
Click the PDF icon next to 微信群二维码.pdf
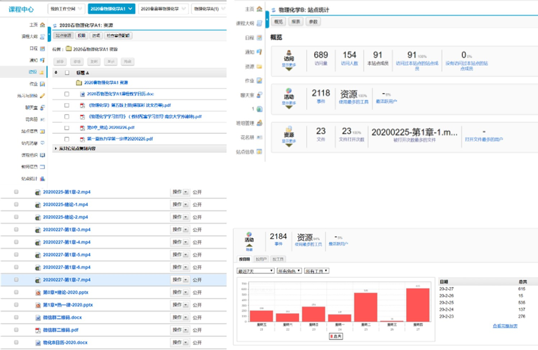coord(37,330)
